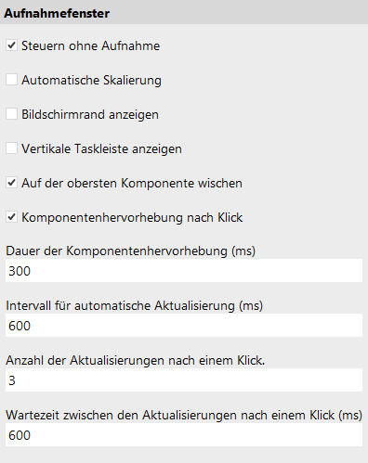368x463 pixels.
Task: Click the Wartezeit zwischen den Aktualisierungen field
Action: [184, 435]
